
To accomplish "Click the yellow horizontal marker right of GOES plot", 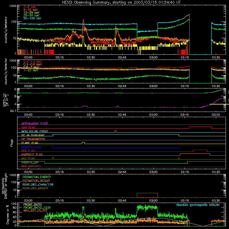I will tap(219, 104).
